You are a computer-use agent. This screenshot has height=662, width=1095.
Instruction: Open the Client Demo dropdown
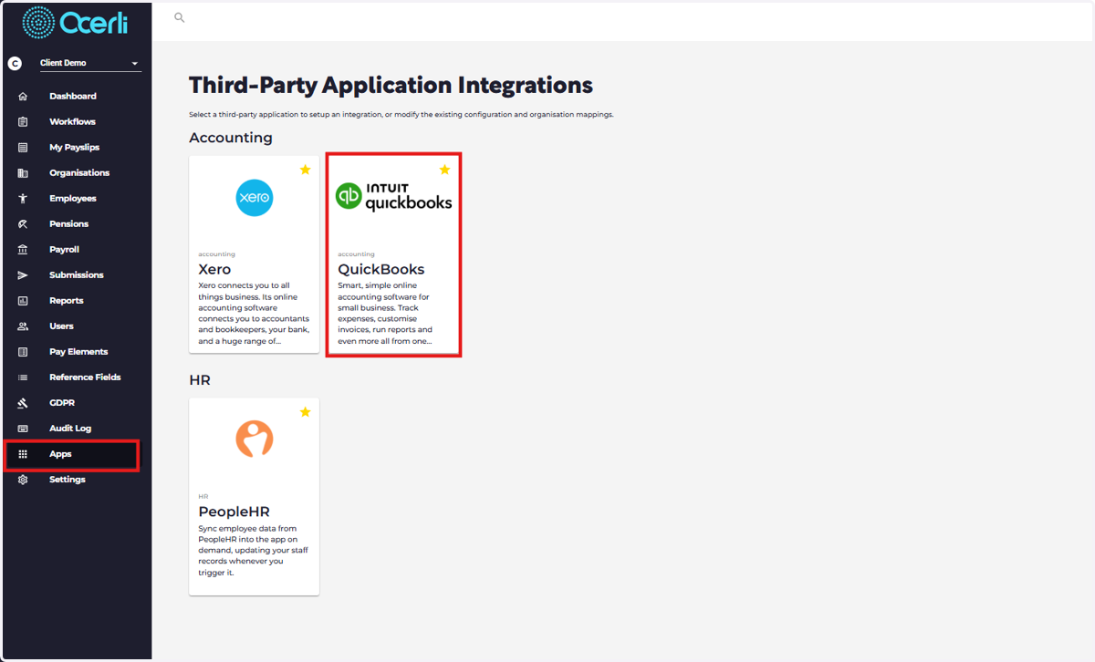click(89, 64)
